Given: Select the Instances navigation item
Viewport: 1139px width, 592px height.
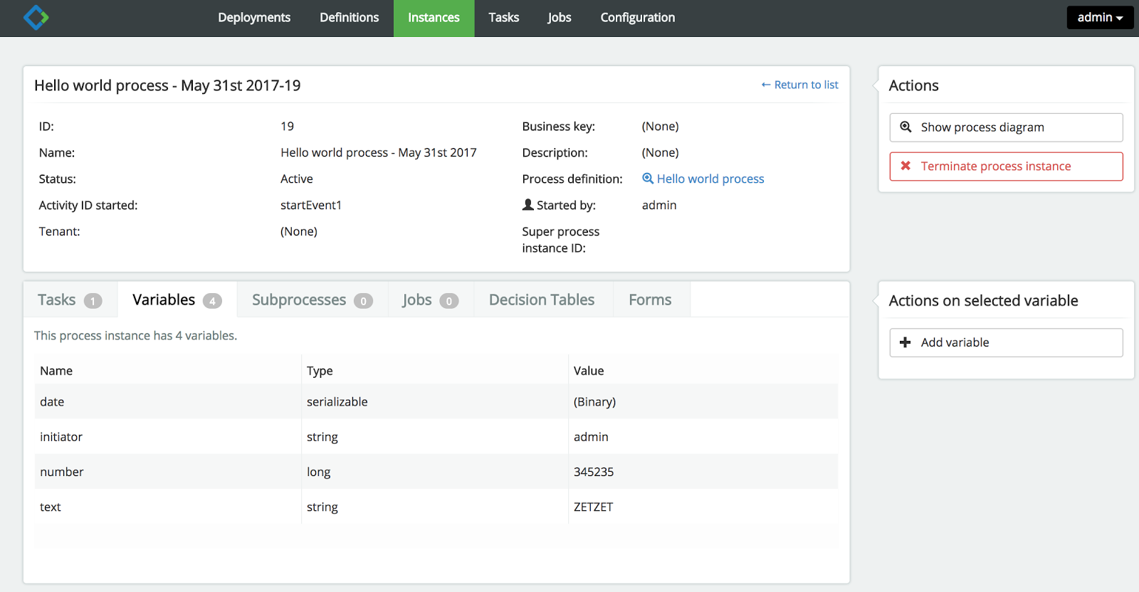Looking at the screenshot, I should (x=434, y=18).
